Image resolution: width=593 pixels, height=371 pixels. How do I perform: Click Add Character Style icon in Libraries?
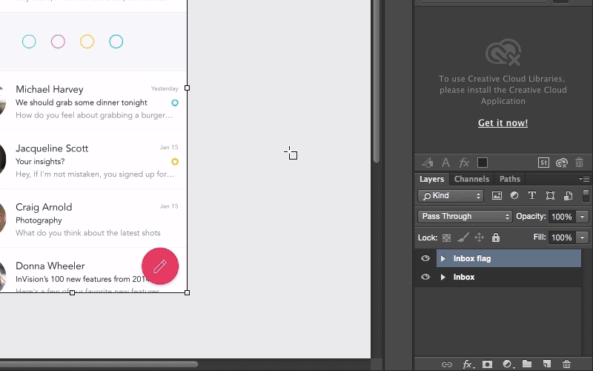[446, 162]
